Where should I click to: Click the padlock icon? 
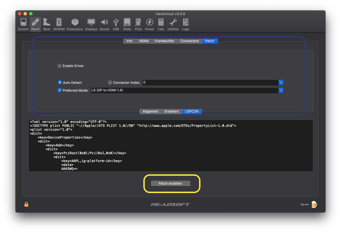26,204
